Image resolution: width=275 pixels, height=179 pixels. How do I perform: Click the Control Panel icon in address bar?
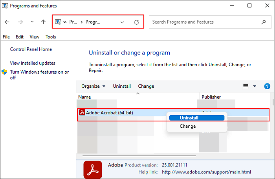coord(58,22)
